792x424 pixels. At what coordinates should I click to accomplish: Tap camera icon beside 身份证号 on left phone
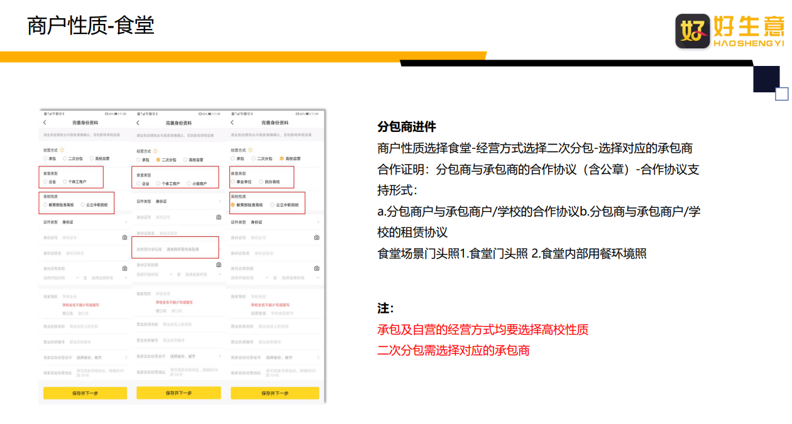[x=124, y=237]
